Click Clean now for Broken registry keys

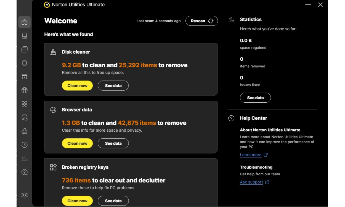click(x=77, y=201)
